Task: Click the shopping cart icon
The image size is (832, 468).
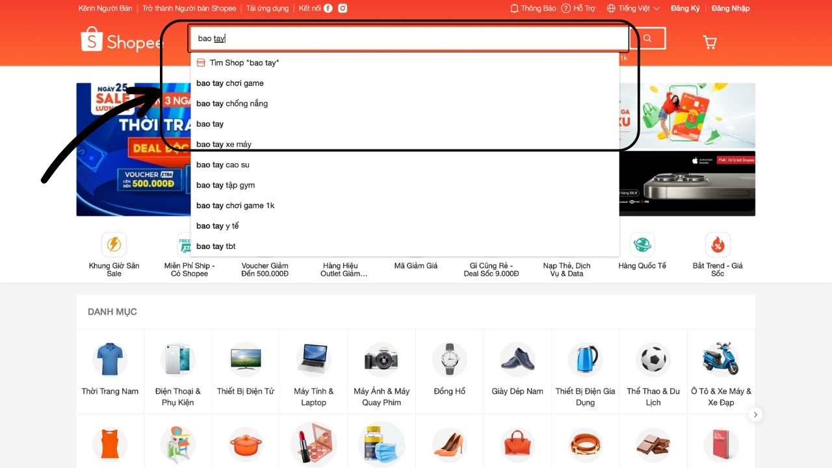Action: [x=710, y=42]
